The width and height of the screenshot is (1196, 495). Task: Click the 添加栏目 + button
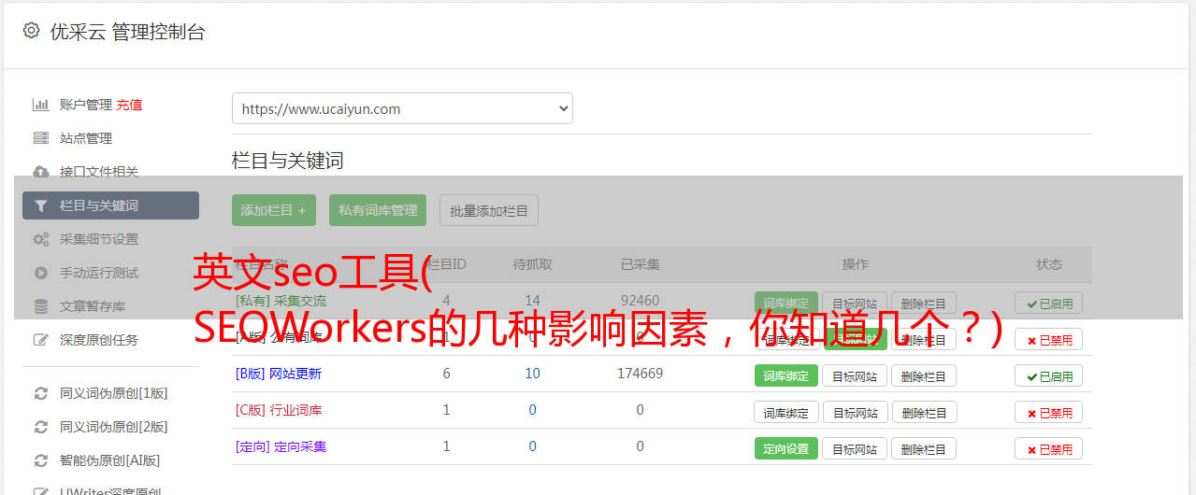click(274, 210)
